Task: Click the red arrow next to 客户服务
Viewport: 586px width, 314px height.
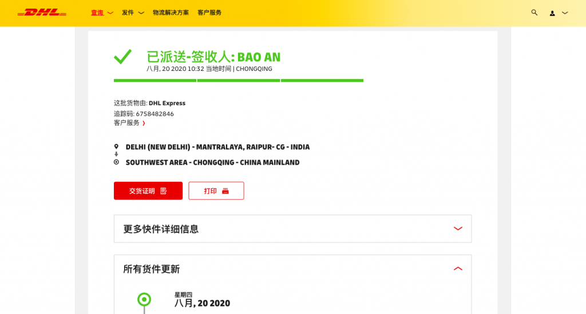Action: (x=144, y=123)
